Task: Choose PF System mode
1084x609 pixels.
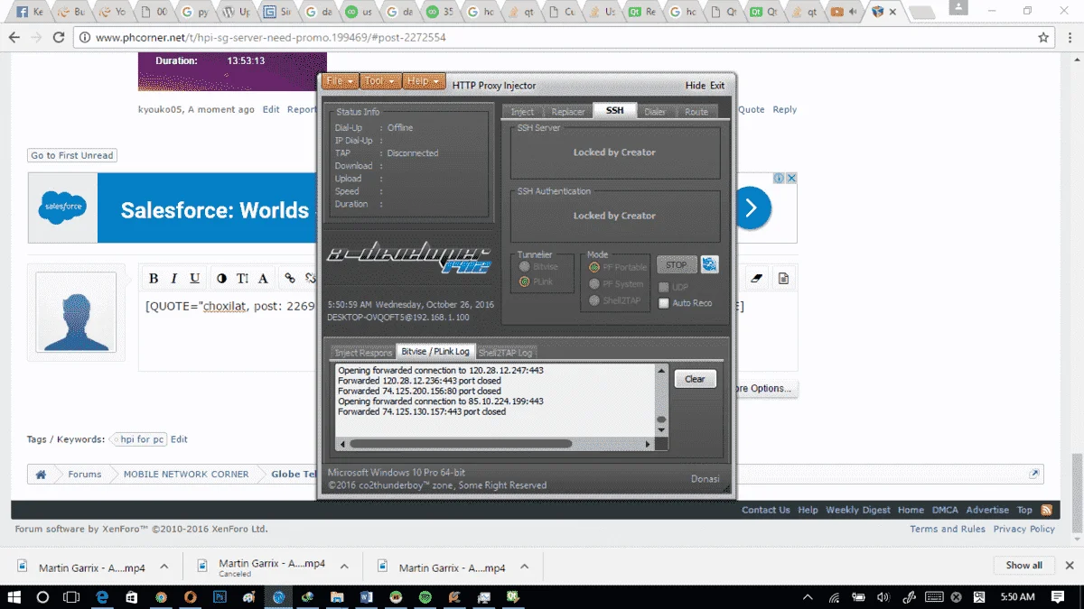Action: pos(594,283)
